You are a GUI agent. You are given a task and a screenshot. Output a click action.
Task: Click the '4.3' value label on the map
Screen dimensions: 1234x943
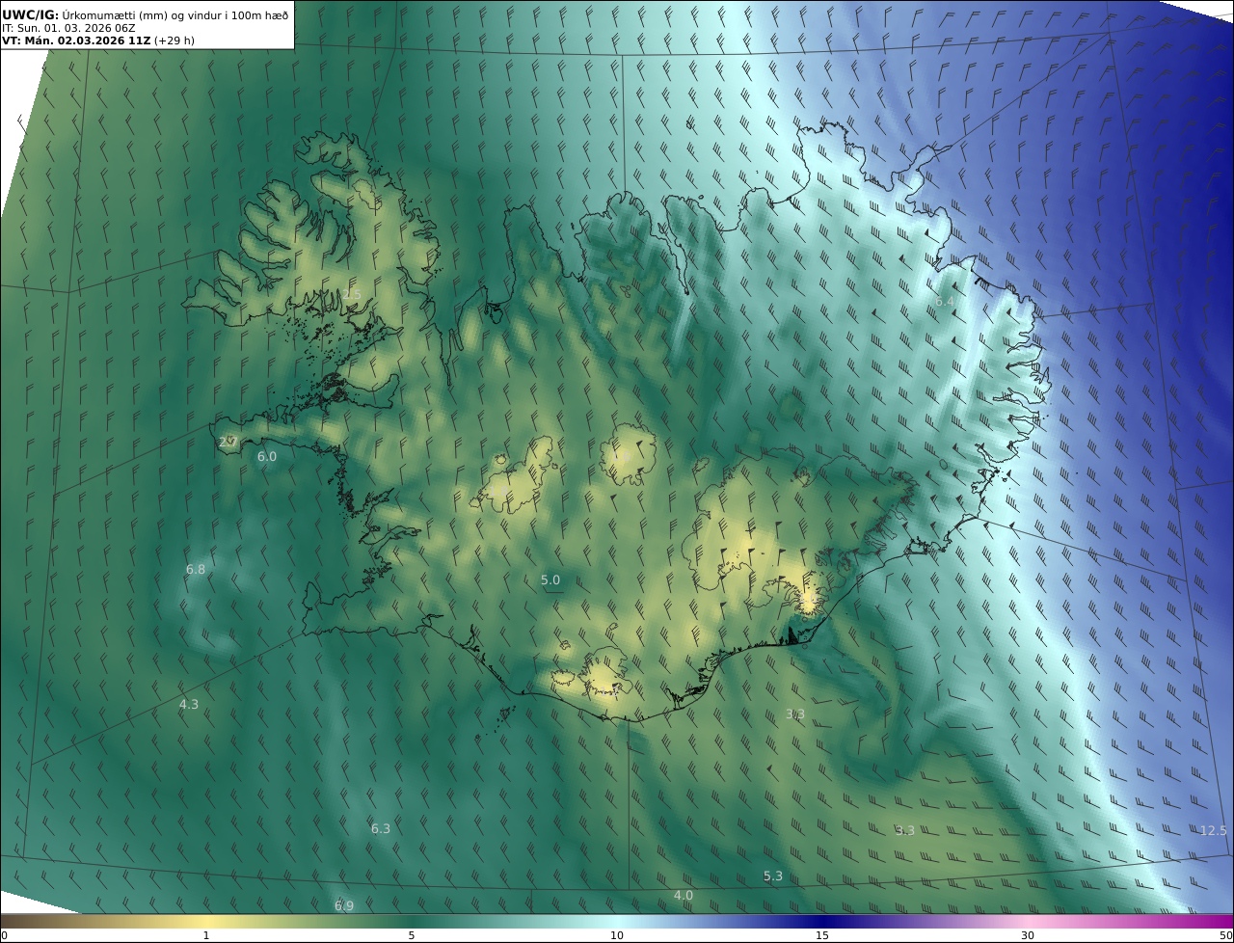coord(189,704)
